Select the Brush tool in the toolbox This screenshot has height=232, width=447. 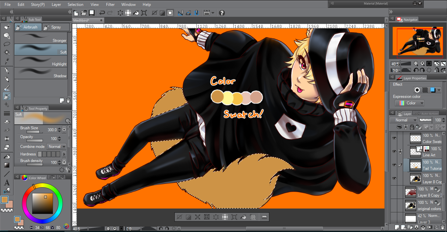tap(7, 88)
